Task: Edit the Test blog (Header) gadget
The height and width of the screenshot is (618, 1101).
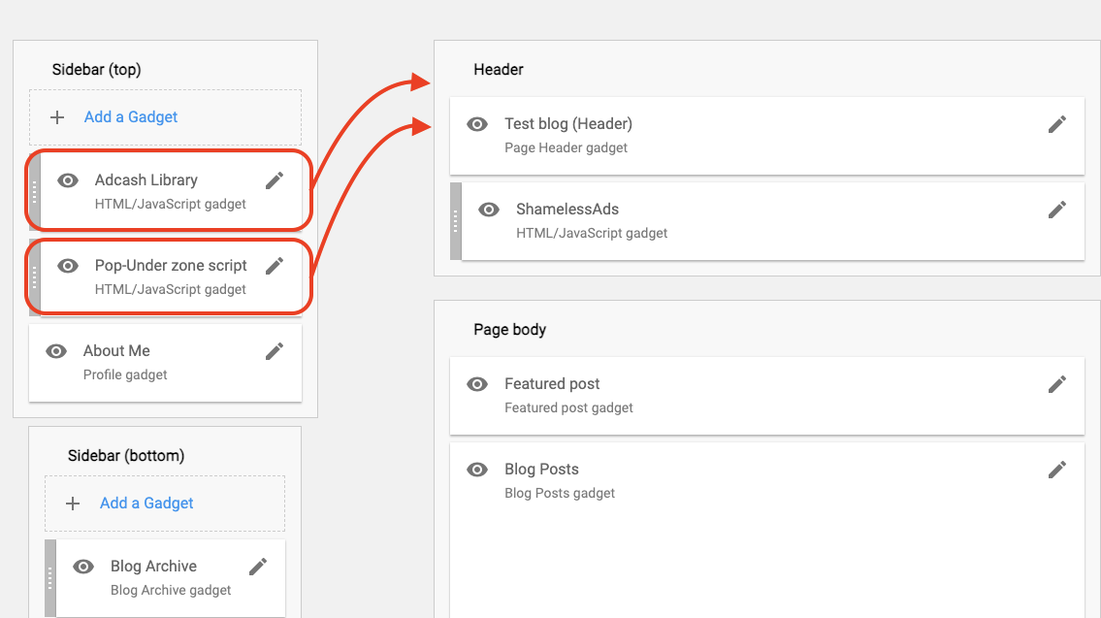Action: [x=1056, y=124]
